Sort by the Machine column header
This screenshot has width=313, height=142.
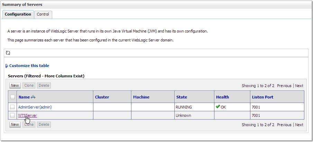(x=141, y=97)
